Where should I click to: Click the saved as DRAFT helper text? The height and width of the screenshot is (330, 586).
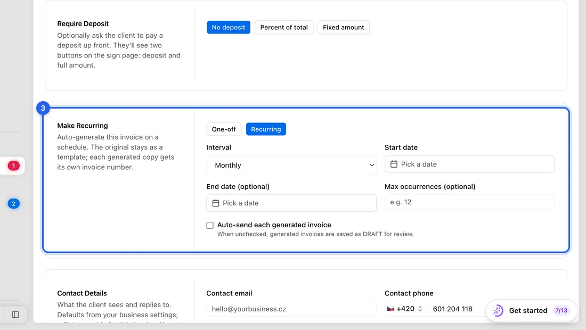click(x=315, y=234)
